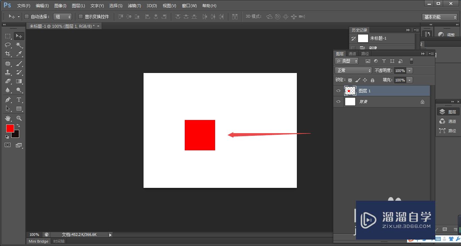Switch to the 通道 tab

(x=352, y=54)
